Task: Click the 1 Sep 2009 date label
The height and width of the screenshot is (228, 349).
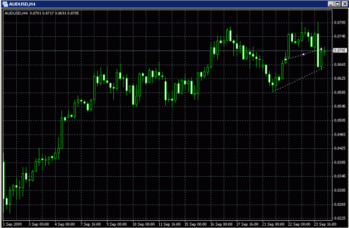Action: (x=12, y=224)
